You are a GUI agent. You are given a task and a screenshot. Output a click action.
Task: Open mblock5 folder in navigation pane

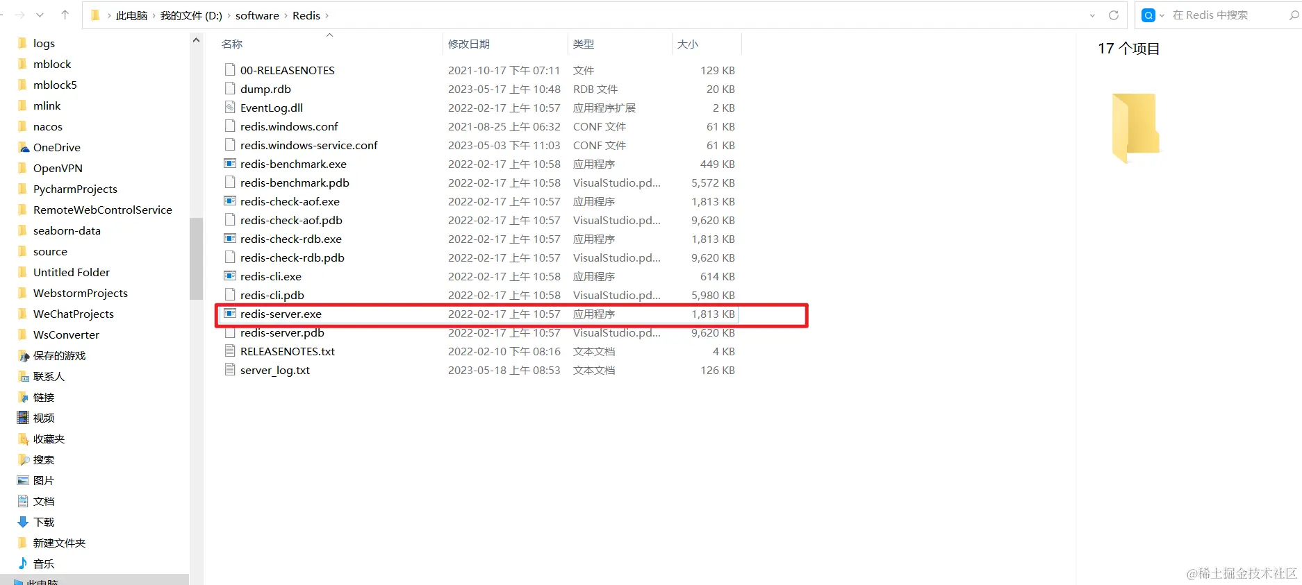click(55, 85)
